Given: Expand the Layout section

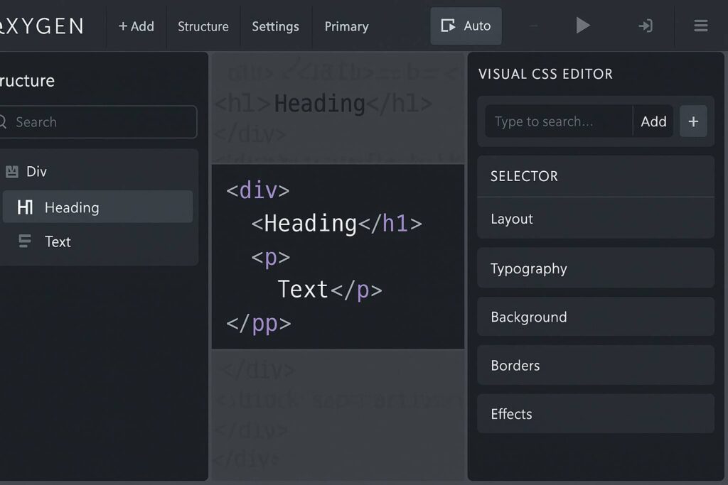Looking at the screenshot, I should click(595, 219).
